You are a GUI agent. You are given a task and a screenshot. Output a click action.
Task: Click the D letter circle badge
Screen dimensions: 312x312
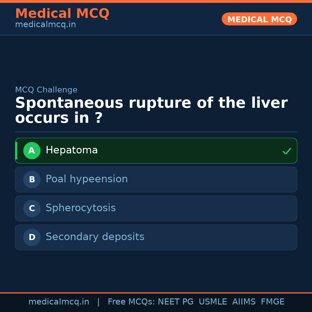click(x=32, y=237)
